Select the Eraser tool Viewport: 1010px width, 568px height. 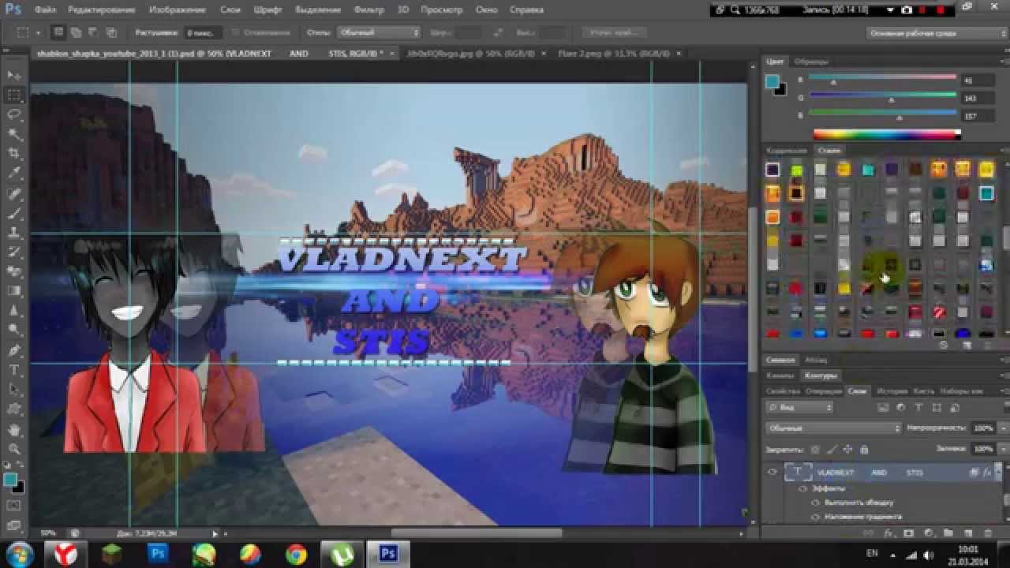[14, 271]
